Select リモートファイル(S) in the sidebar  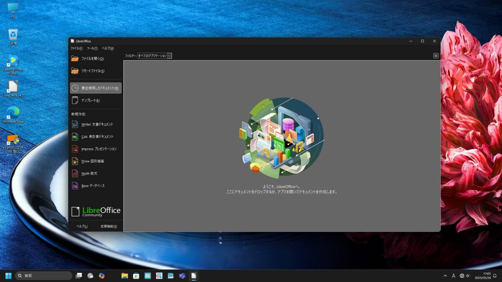pos(96,71)
